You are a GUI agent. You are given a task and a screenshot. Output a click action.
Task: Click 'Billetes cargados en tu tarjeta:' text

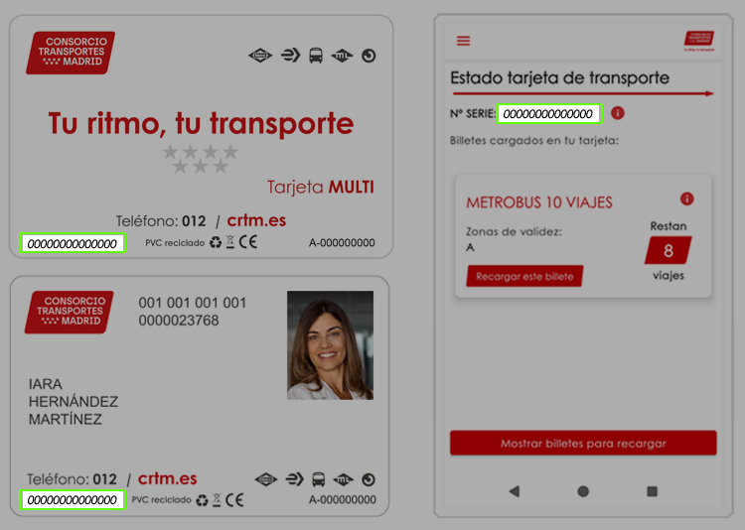coord(534,141)
